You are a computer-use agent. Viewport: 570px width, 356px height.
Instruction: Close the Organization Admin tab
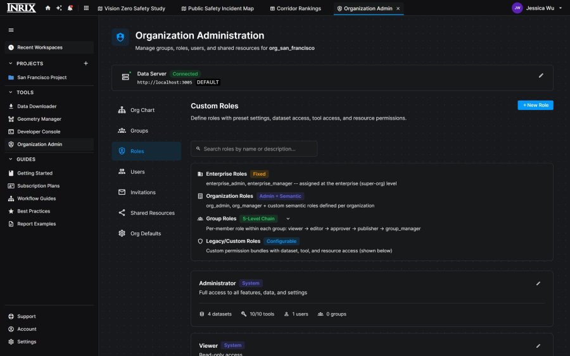398,8
